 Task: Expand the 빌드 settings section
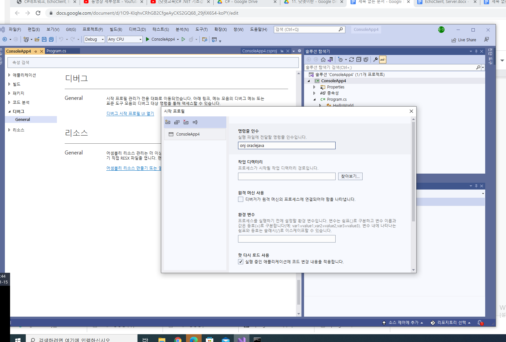coord(9,84)
